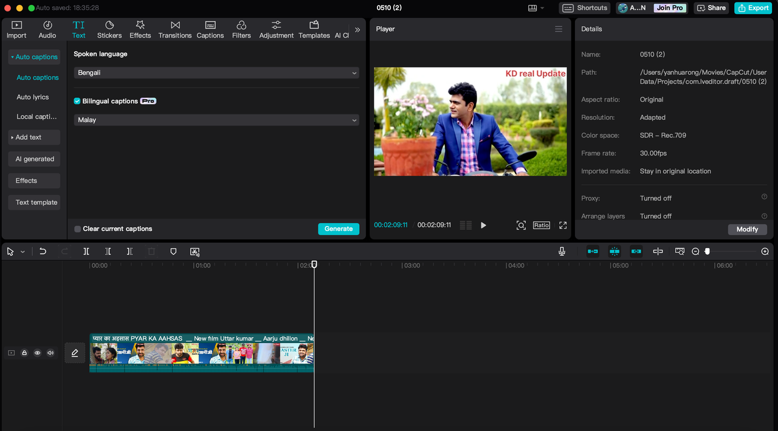Select the Auto captions sub-item
This screenshot has height=431, width=778.
(x=38, y=78)
